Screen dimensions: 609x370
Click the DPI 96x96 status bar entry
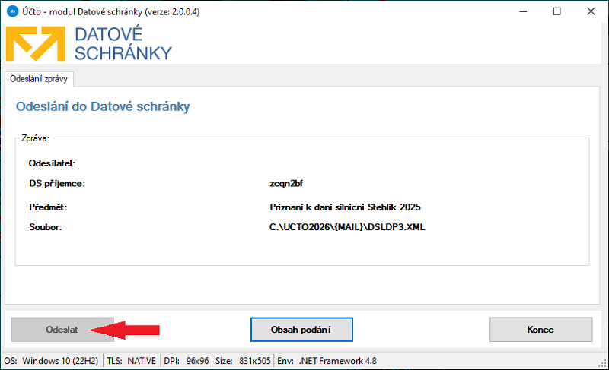point(188,361)
